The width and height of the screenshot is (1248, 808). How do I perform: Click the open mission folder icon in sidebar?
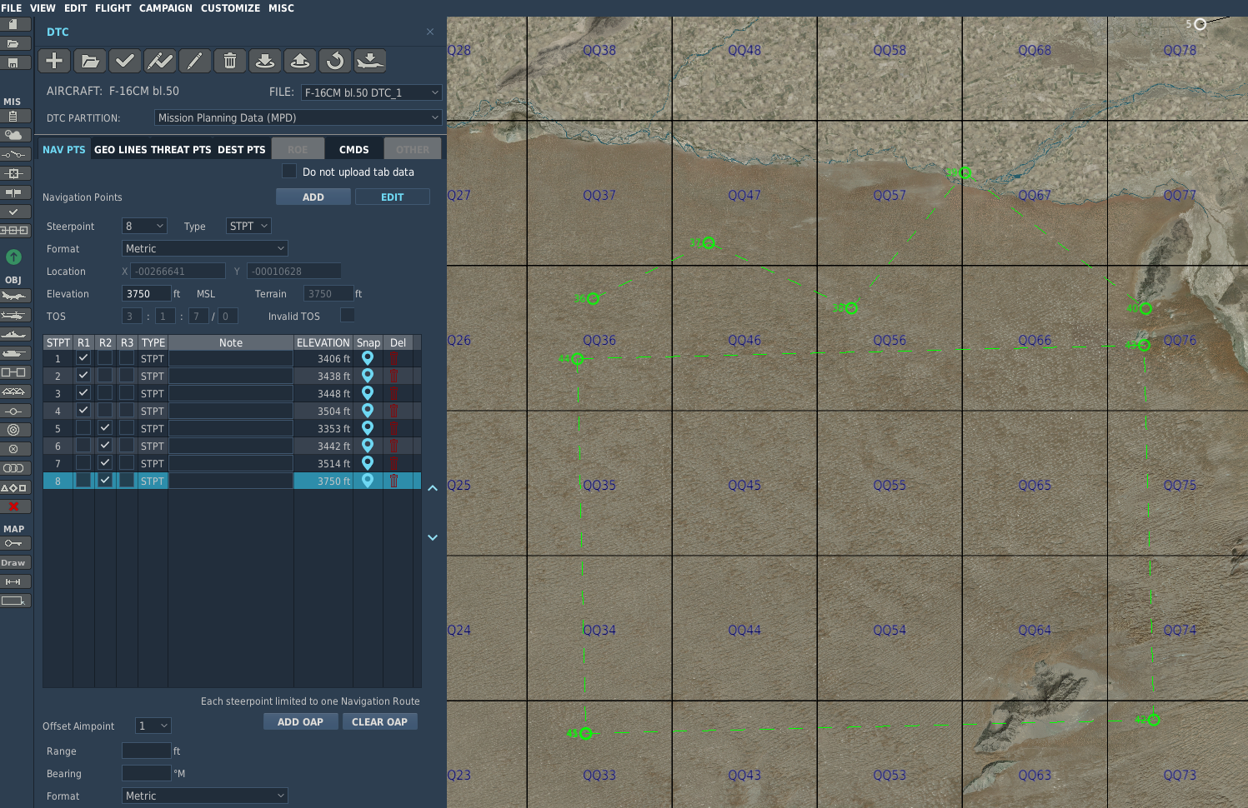[14, 43]
